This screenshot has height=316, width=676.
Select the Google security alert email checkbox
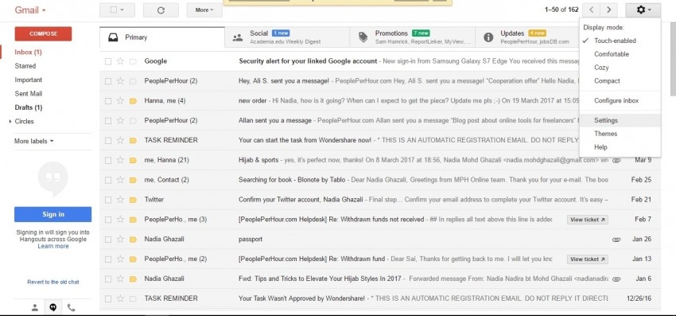[108, 62]
